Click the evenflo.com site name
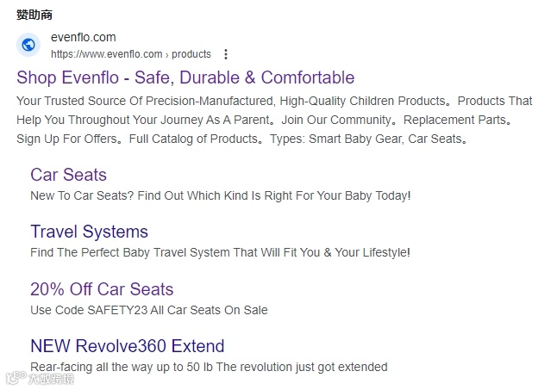Image resolution: width=557 pixels, height=390 pixels. pos(84,37)
